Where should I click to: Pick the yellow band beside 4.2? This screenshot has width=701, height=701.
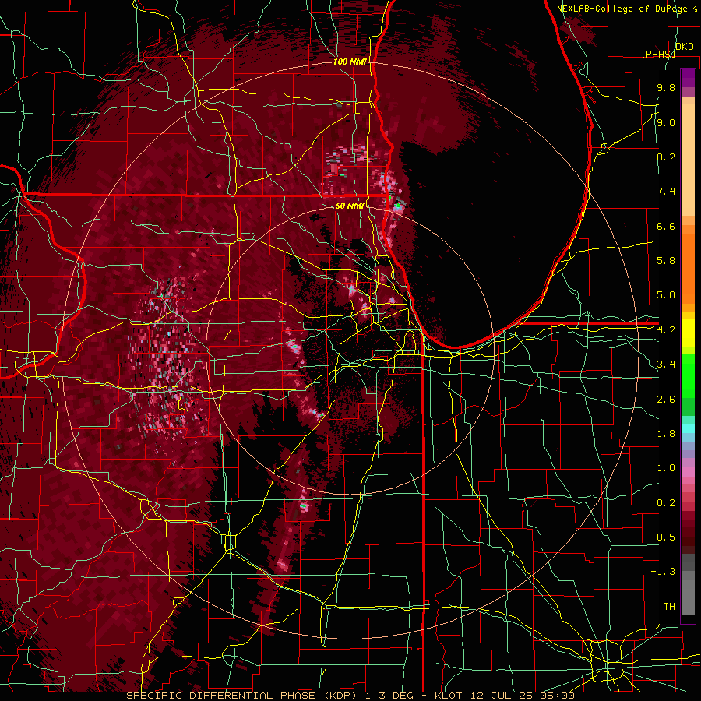(x=688, y=333)
